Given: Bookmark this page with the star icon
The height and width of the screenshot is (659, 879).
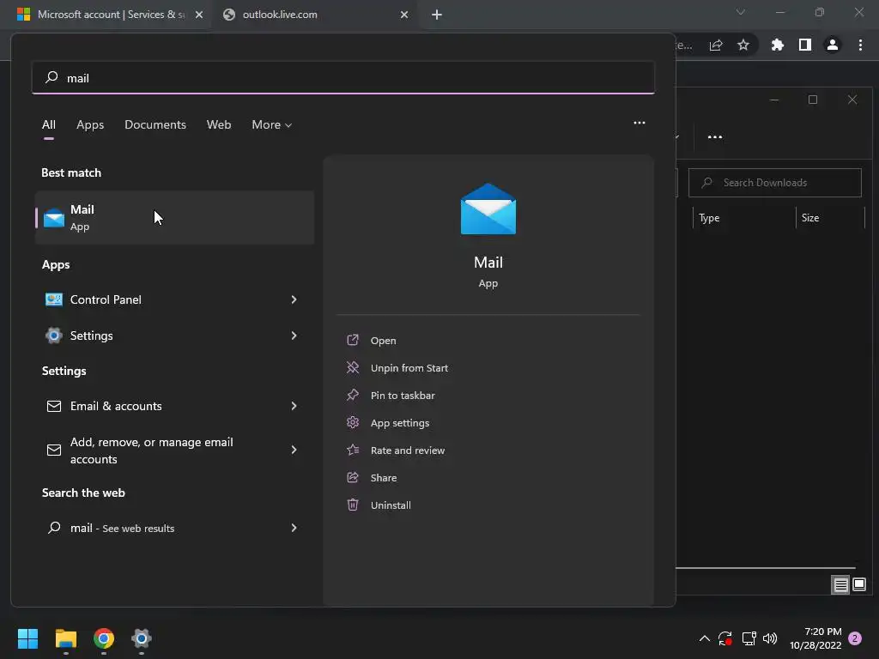Looking at the screenshot, I should (743, 45).
